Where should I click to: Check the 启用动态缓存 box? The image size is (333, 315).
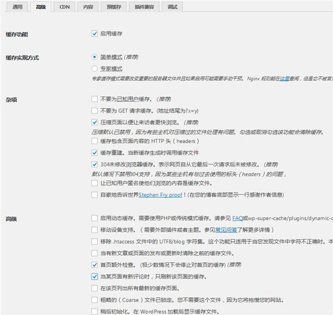[x=94, y=218]
